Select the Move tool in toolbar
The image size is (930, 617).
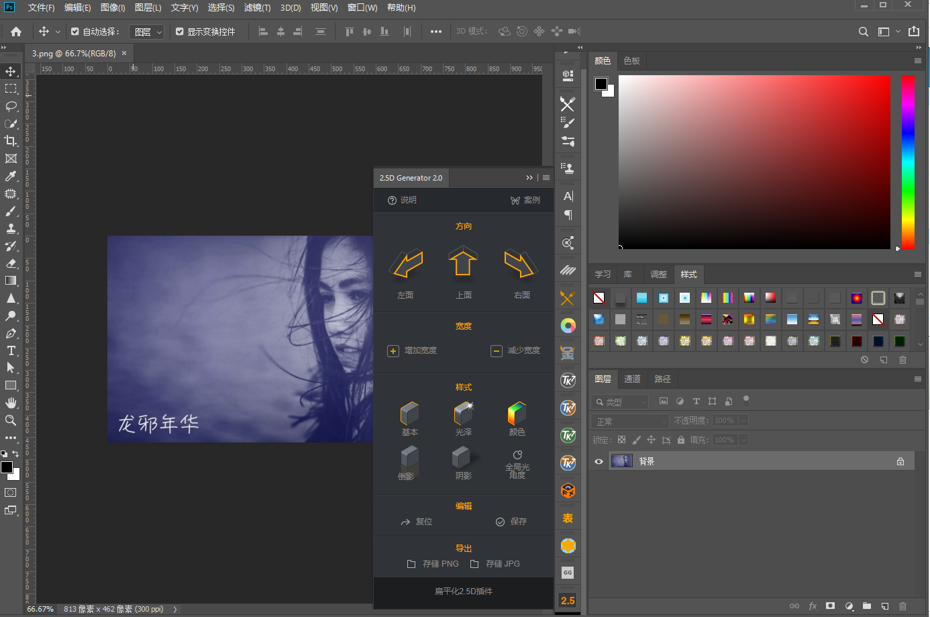tap(11, 71)
